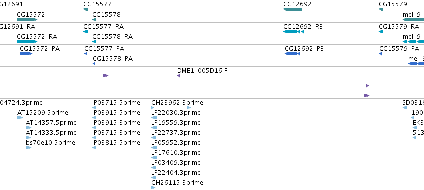Select the CG15579 gene arrow
Screen dimensions: 424x190
click(381, 9)
